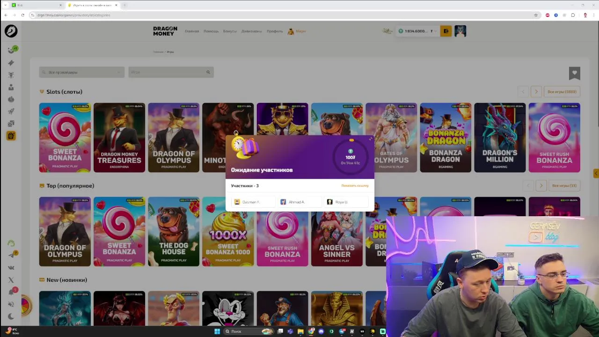599x337 pixels.
Task: Open Chrome from taskbar
Action: pyautogui.click(x=311, y=331)
